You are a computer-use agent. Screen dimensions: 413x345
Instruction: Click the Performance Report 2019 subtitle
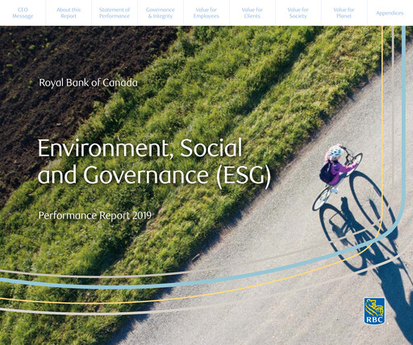tap(94, 215)
